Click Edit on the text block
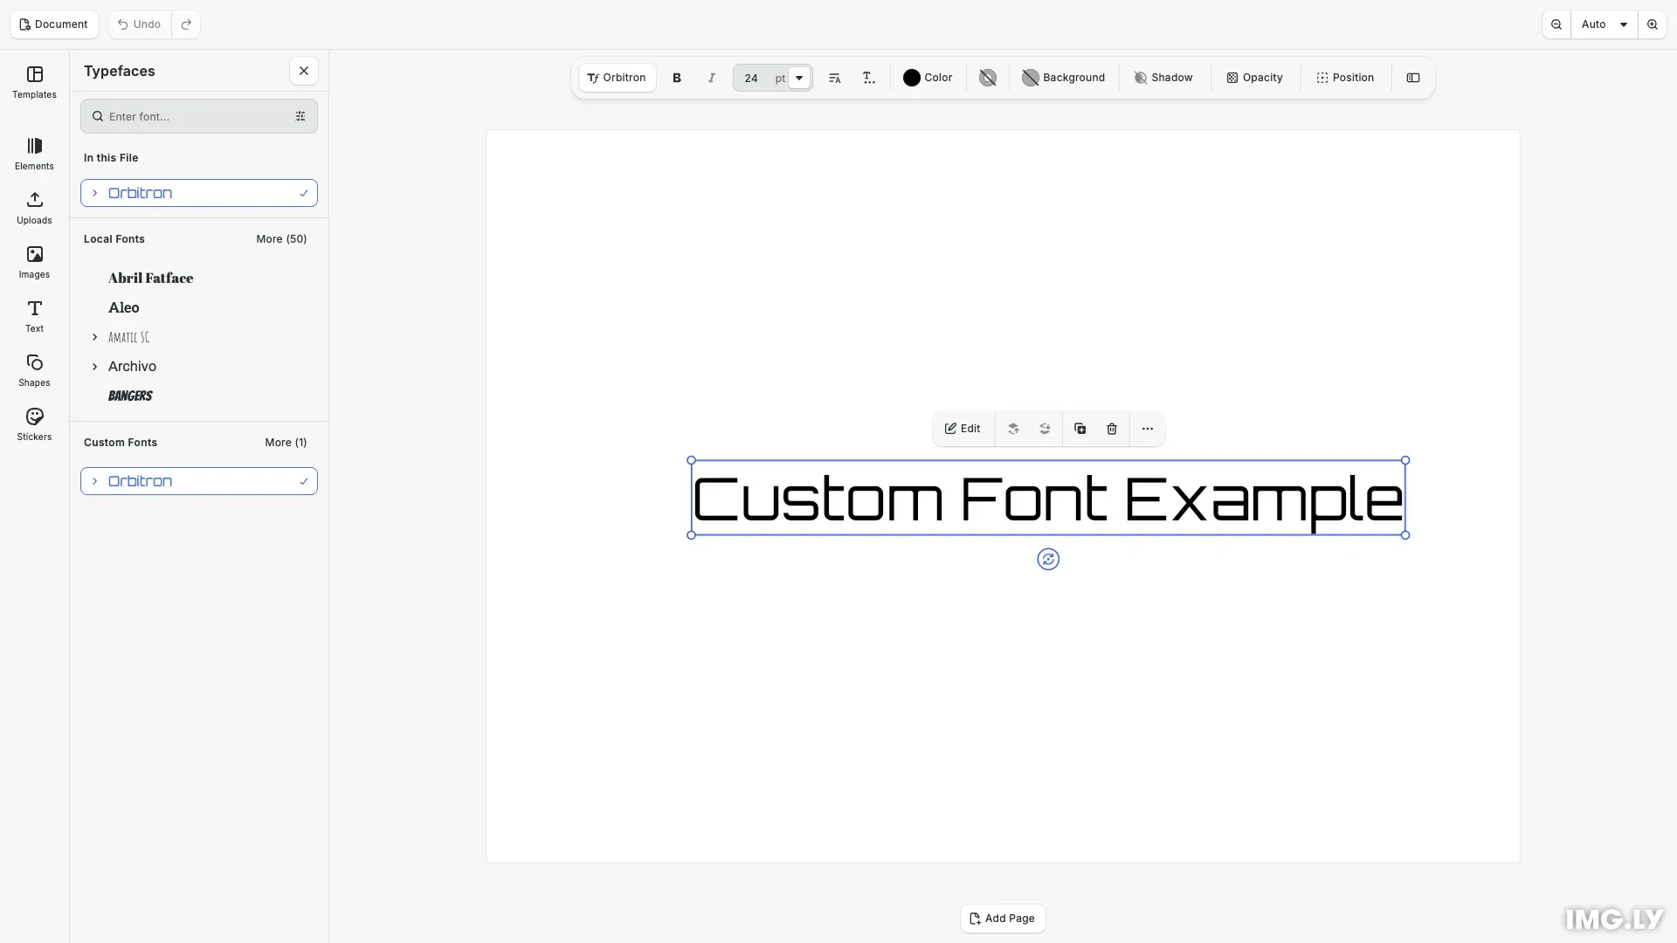1677x943 pixels. pos(963,429)
